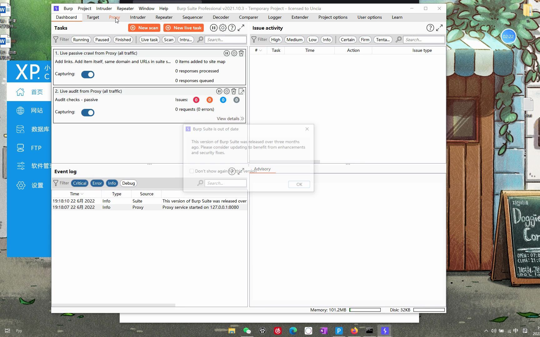Filter issues by Medium severity
540x337 pixels.
(x=294, y=40)
